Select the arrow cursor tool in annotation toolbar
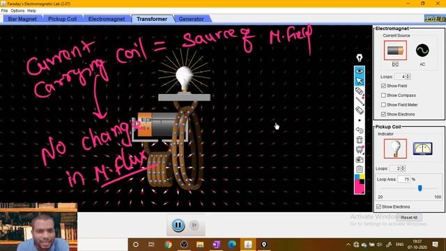 (x=360, y=81)
